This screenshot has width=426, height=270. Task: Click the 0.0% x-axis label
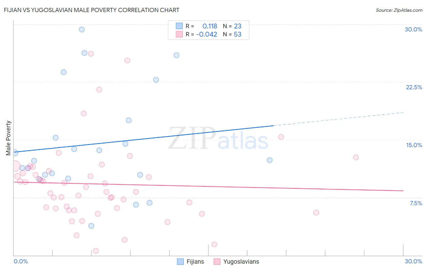(x=21, y=261)
